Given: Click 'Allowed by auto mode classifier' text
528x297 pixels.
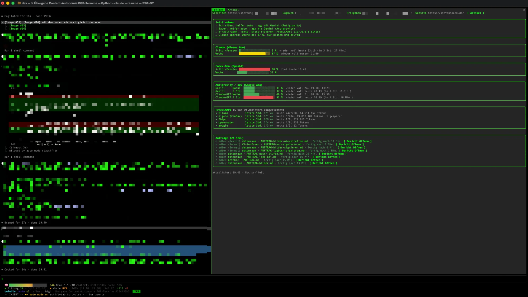Looking at the screenshot, I should [33, 151].
